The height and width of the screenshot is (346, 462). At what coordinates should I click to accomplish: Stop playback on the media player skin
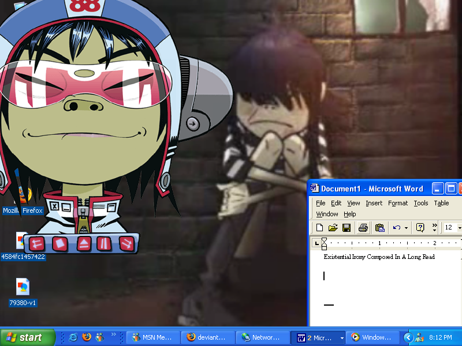[x=60, y=243]
